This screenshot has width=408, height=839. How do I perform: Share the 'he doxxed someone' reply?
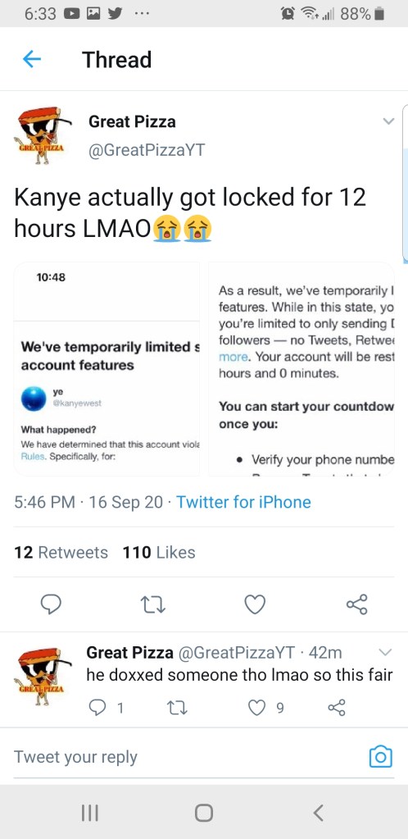[x=337, y=708]
